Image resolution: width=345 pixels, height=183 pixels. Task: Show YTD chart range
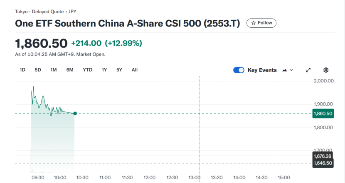click(x=87, y=70)
